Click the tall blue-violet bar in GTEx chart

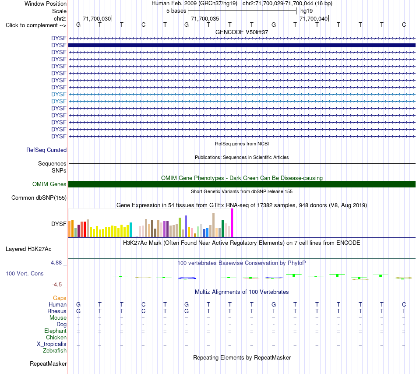(186, 226)
